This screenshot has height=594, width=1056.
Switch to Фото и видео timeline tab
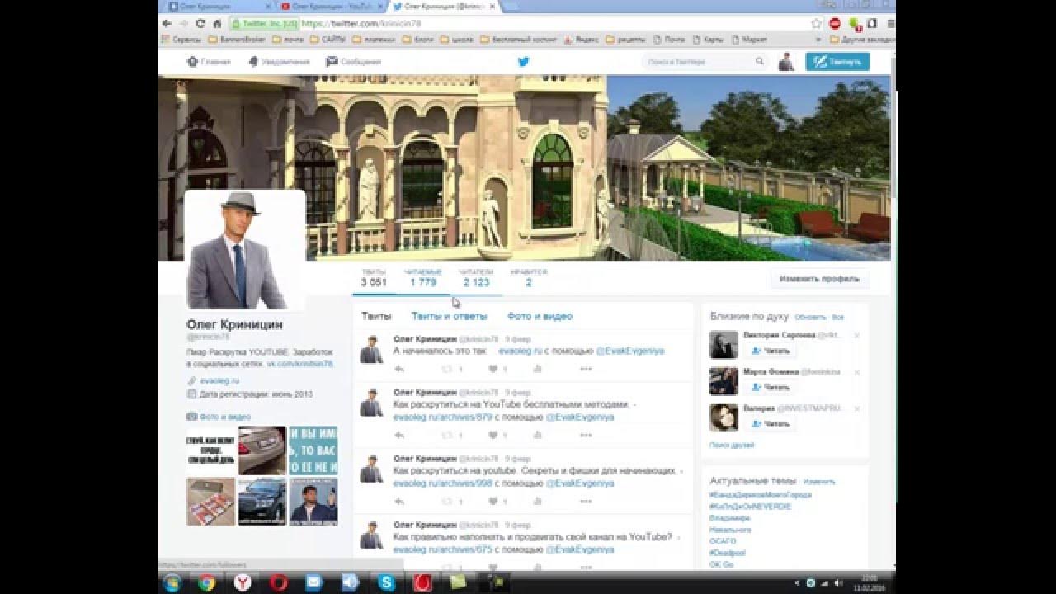point(540,316)
